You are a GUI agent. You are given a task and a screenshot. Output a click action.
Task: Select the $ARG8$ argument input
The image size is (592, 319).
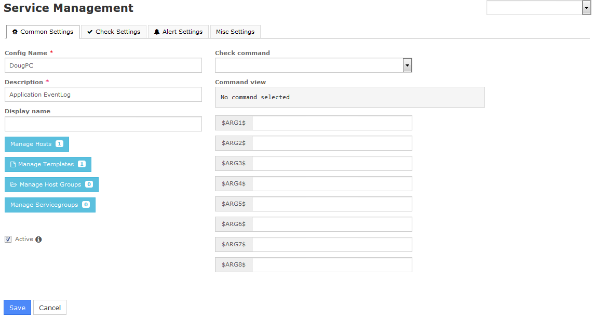click(x=332, y=265)
